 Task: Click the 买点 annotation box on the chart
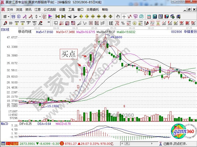69,54
